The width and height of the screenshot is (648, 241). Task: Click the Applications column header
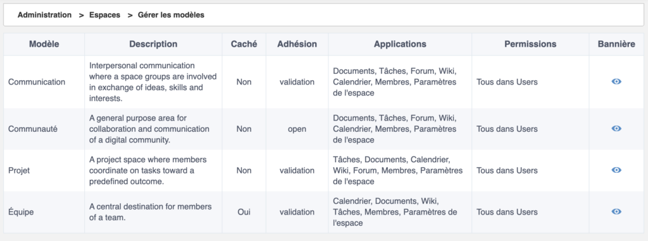tap(400, 44)
